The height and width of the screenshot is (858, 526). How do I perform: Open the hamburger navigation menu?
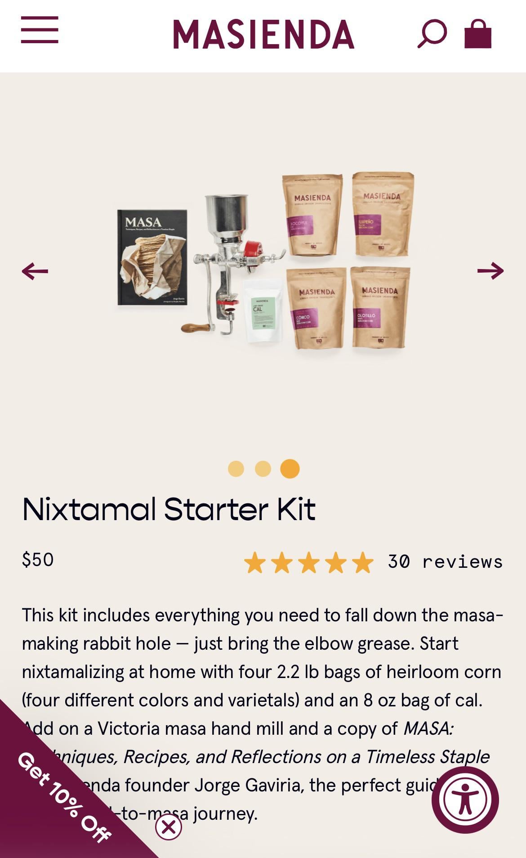[x=40, y=30]
